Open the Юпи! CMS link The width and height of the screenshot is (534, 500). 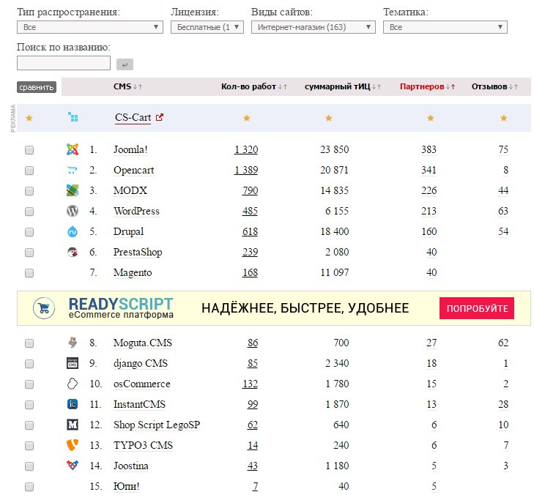click(126, 486)
